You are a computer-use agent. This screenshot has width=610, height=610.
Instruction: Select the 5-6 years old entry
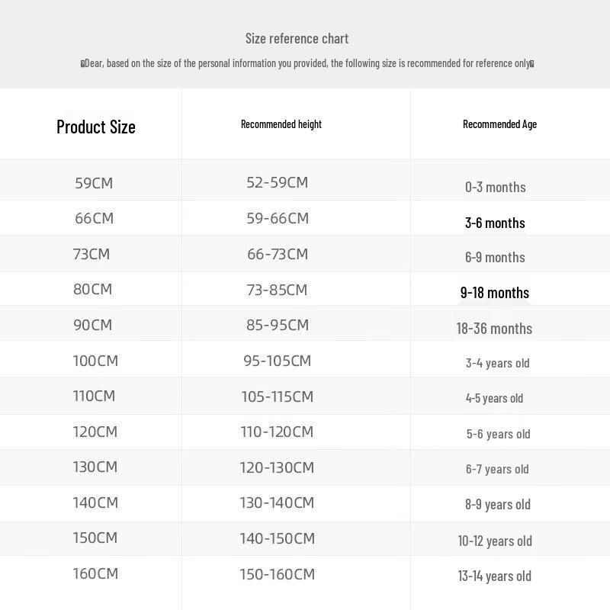coord(499,434)
